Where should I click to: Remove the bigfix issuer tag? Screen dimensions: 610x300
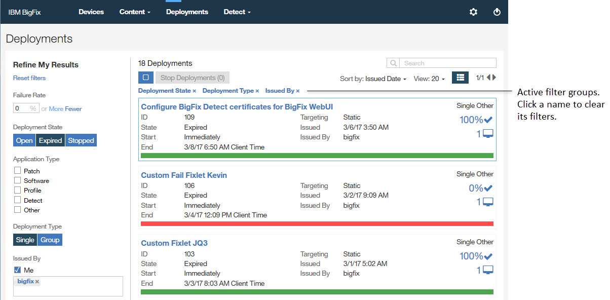click(37, 282)
